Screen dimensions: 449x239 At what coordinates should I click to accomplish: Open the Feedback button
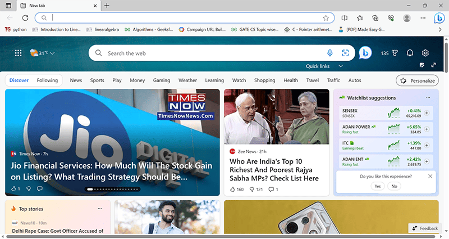coord(425,228)
